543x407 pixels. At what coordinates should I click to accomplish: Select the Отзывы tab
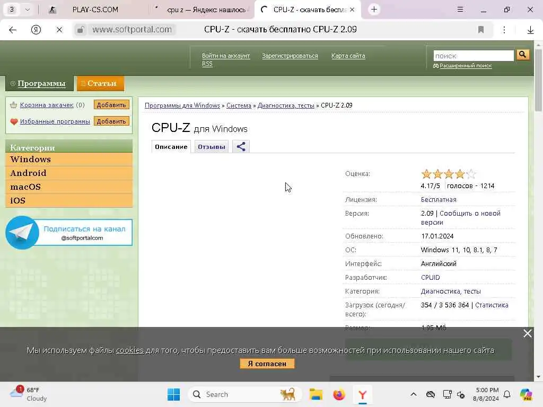pos(211,147)
